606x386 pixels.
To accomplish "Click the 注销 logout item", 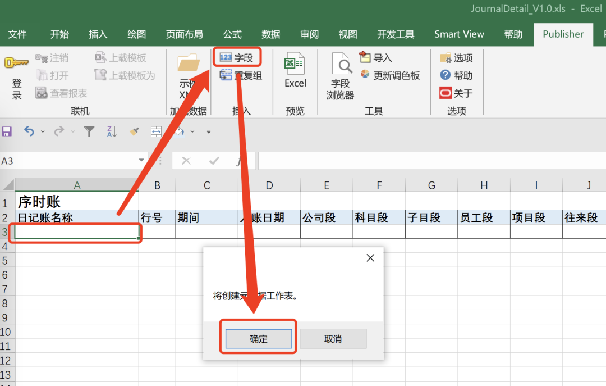I will (x=52, y=58).
